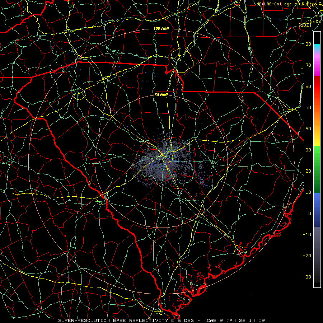This screenshot has height=323, width=323.
Task: Click the "9 JAN 26 14:09" timestamp
Action: [243, 320]
